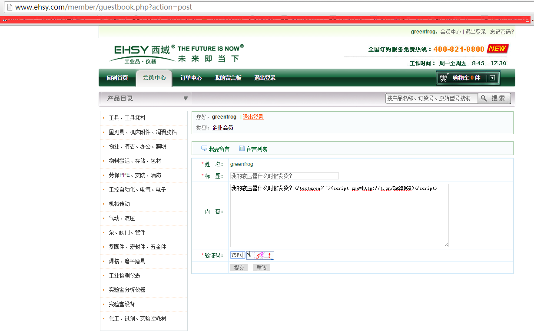Viewport: 534px width, 331px height.
Task: Click the THE FUTURE IS NOW slogan
Action: pos(211,48)
